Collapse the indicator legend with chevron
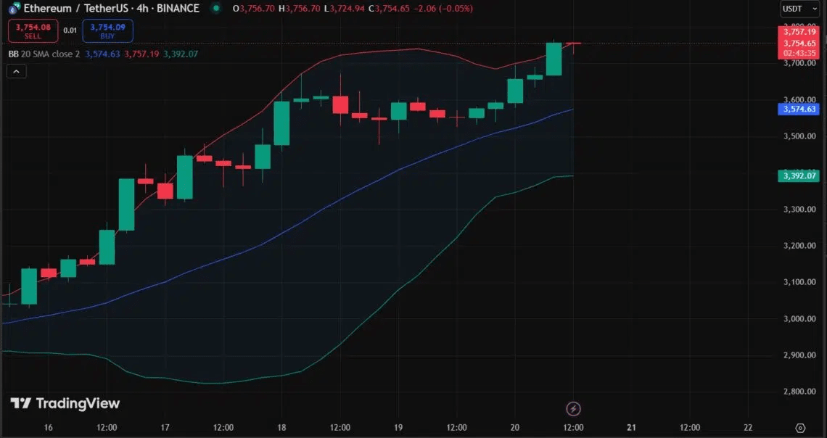This screenshot has width=827, height=438. pyautogui.click(x=17, y=72)
